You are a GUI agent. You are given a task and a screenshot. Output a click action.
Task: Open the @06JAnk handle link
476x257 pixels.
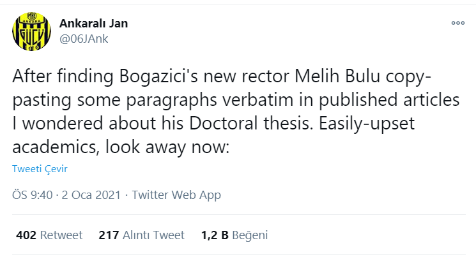(x=84, y=39)
